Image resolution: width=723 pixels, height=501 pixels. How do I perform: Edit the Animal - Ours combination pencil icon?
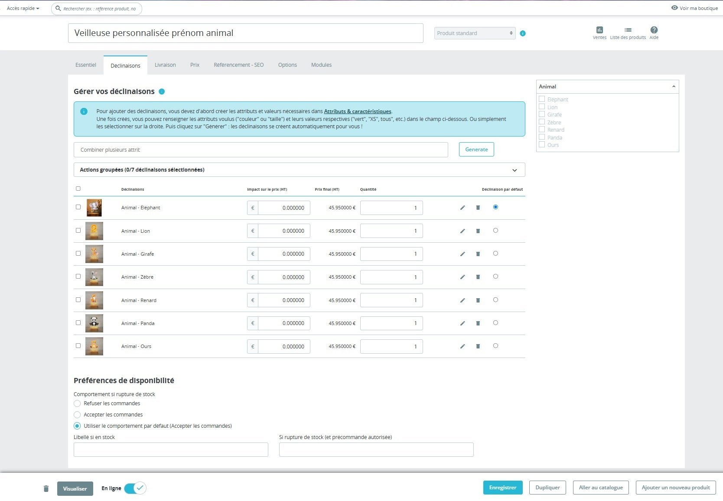(x=462, y=346)
